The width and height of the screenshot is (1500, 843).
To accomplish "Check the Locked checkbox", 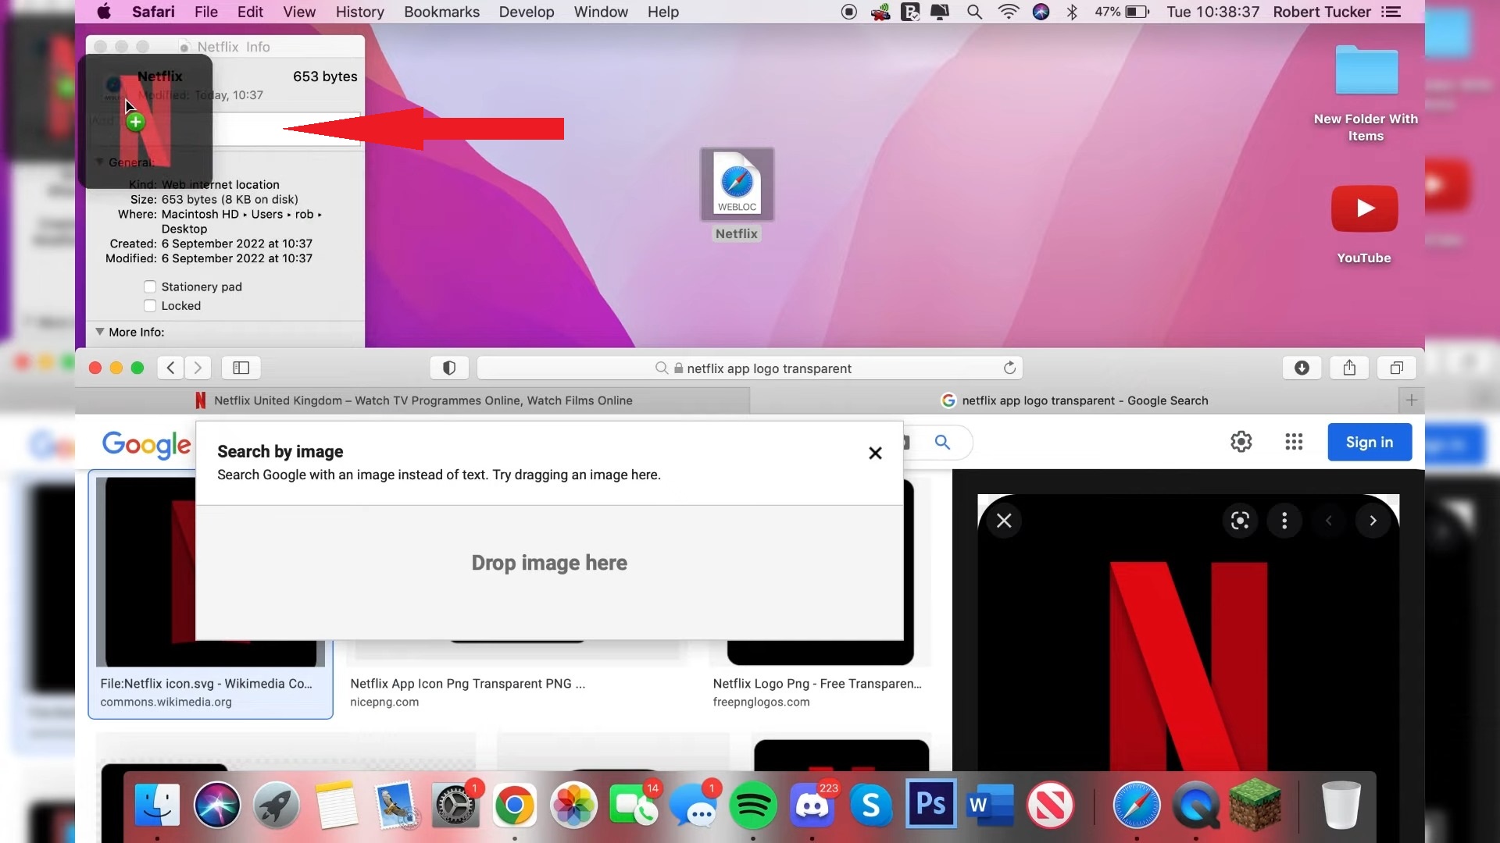I will [150, 305].
